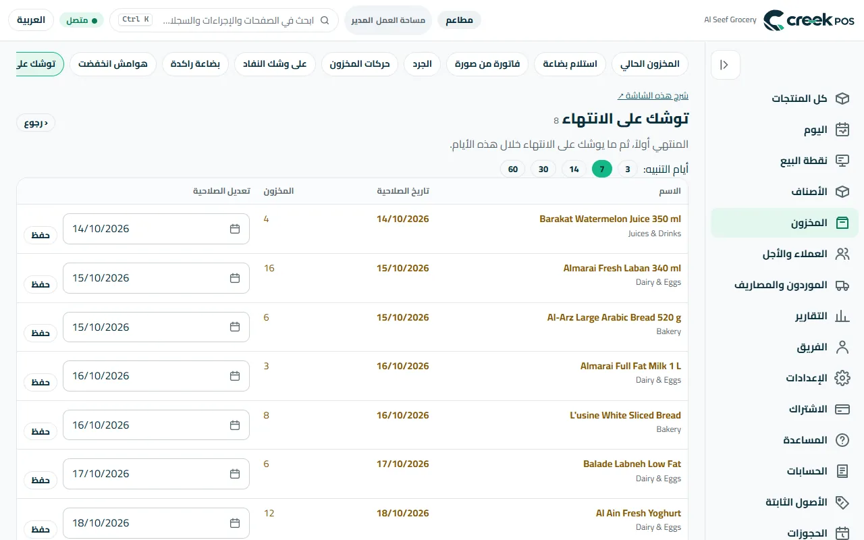Open شرح هذه الشاشة link
This screenshot has height=540, width=864.
pos(653,96)
